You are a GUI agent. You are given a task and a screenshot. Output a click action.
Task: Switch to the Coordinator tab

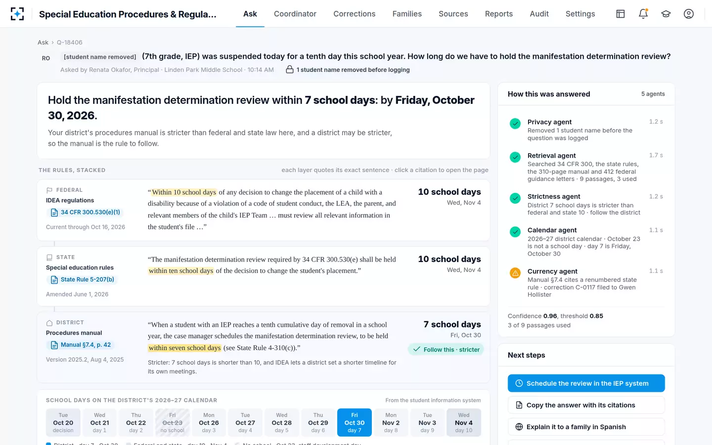(295, 14)
